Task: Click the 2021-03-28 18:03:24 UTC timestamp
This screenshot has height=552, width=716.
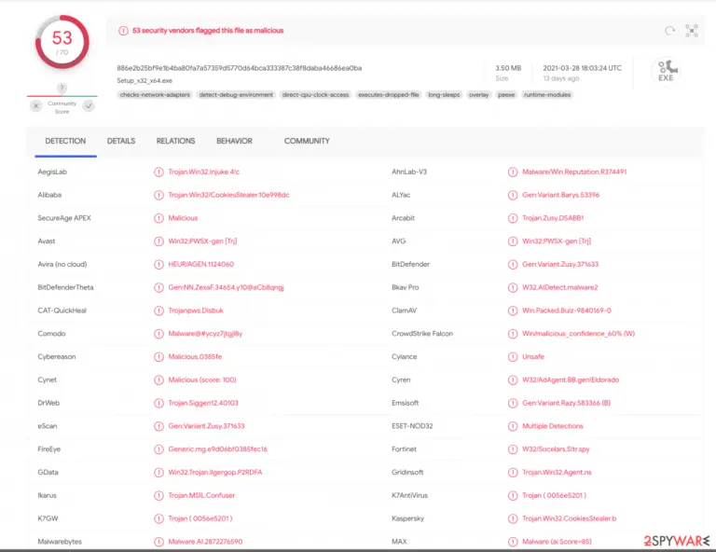Action: click(x=582, y=68)
